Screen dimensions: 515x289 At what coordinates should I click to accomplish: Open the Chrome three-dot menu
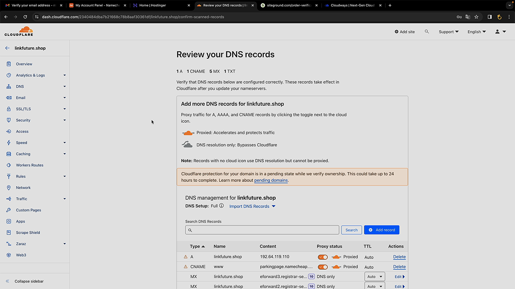509,17
